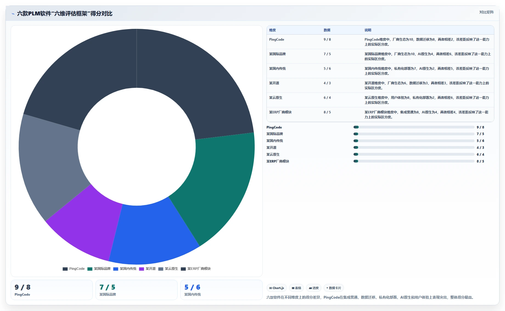Select 某ERP厂商模块 cell in table

tap(280, 112)
